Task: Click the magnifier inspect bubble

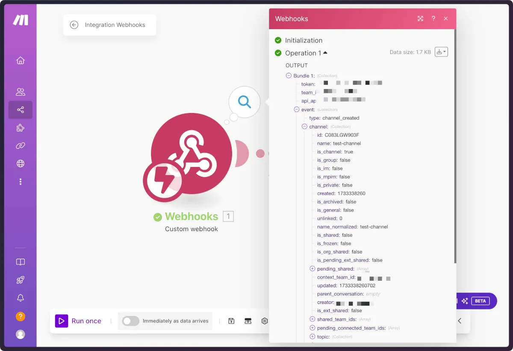Action: 245,102
